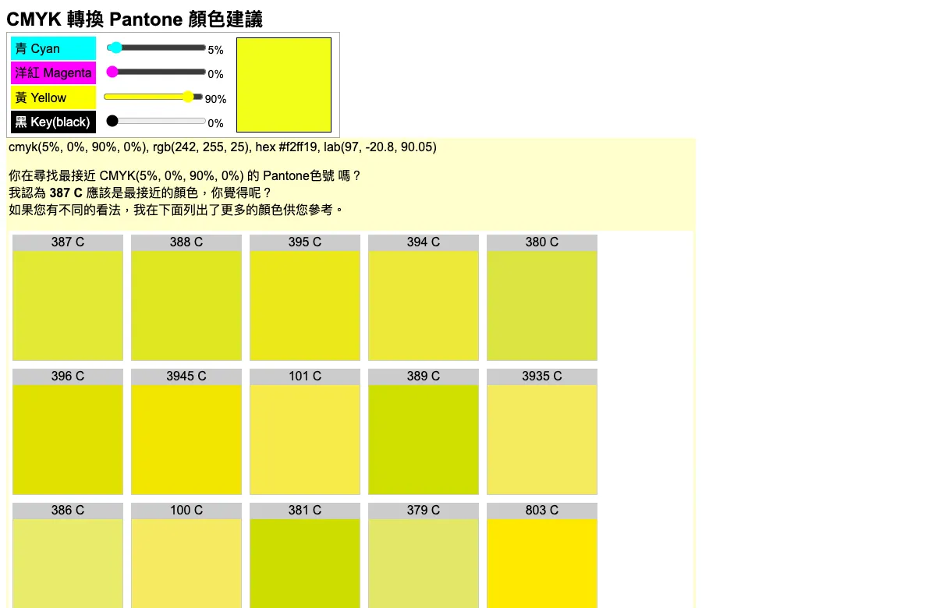Click the 90% Yellow value readout
Image resolution: width=936 pixels, height=608 pixels.
(x=215, y=99)
